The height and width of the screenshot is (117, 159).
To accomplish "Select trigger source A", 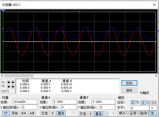I will 143,103.
